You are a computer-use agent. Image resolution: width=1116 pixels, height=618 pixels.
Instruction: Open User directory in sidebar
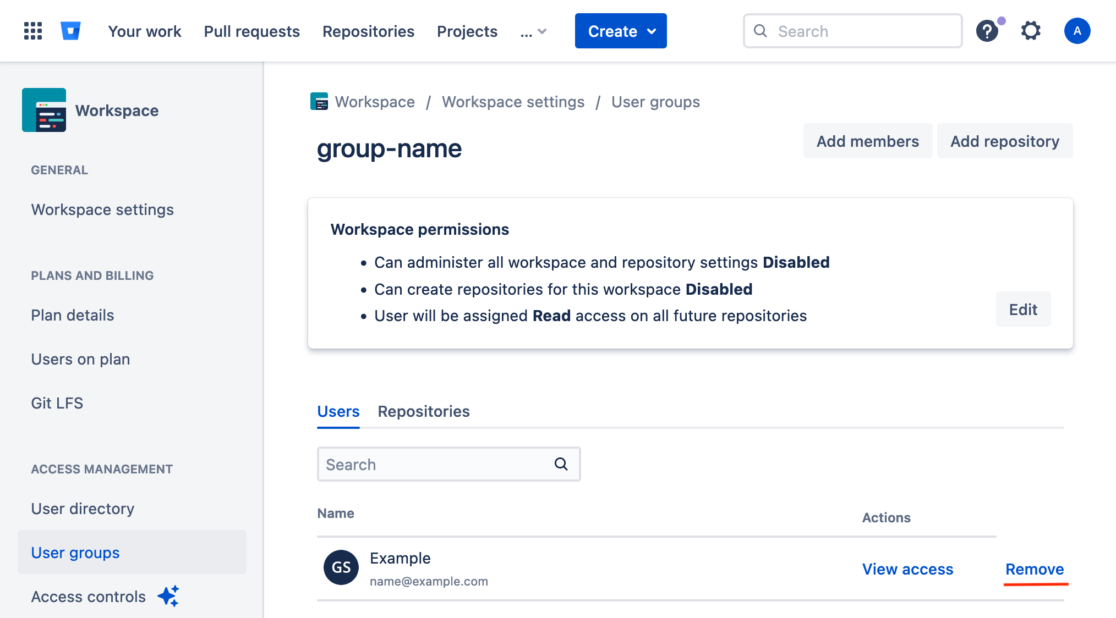click(83, 509)
